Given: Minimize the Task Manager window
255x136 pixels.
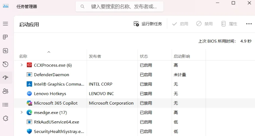Looking at the screenshot, I should pos(218,3).
